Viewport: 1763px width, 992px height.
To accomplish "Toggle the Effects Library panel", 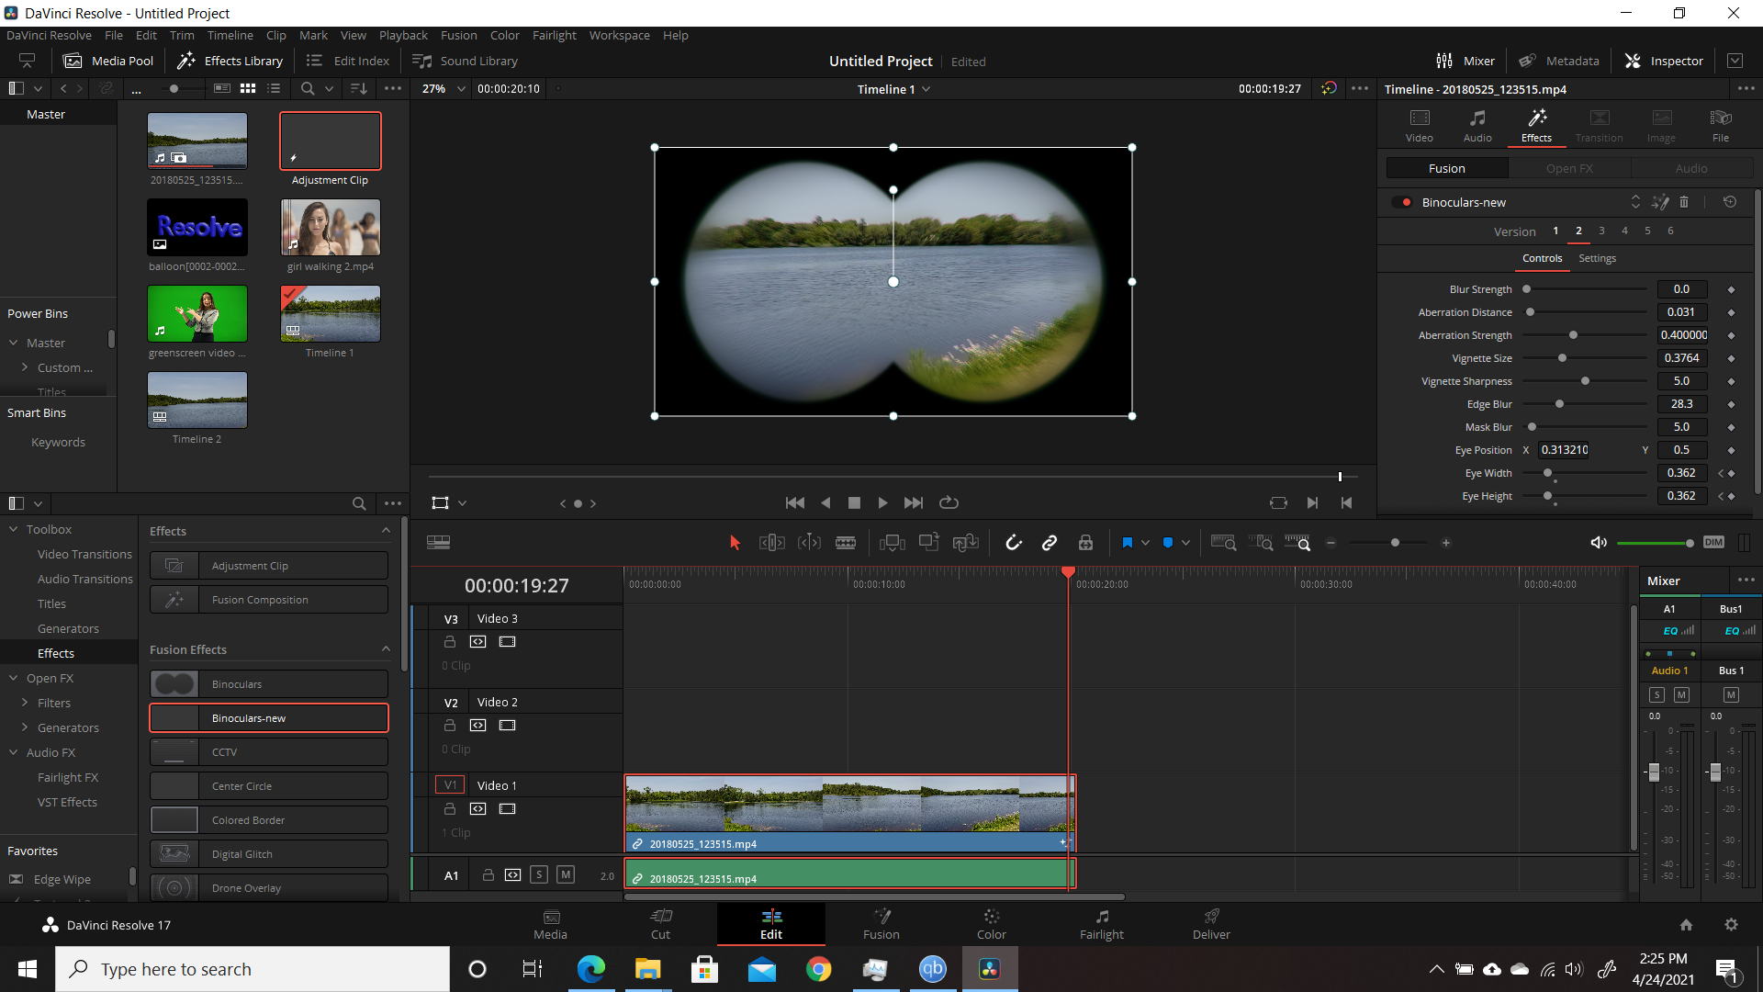I will coord(230,61).
